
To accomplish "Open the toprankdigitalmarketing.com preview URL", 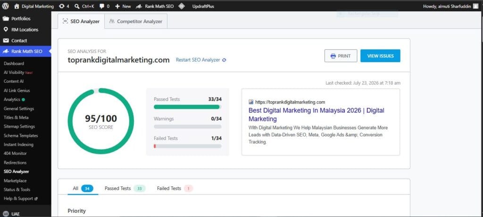I will pos(290,102).
